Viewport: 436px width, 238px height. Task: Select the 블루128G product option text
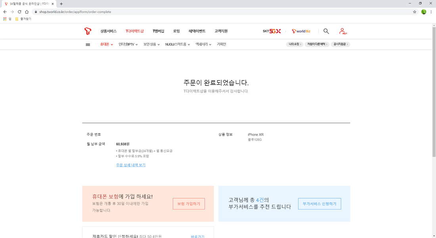click(x=255, y=140)
